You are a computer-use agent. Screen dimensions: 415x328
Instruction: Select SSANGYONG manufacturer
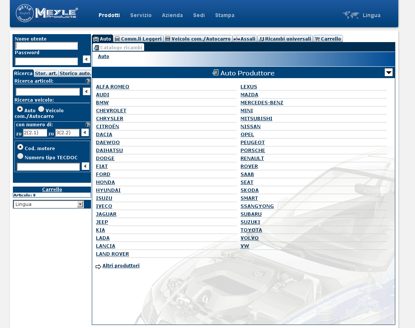[x=257, y=206]
